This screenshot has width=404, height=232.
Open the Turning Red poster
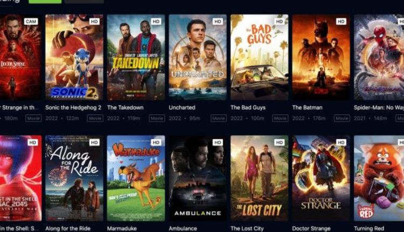pos(379,178)
